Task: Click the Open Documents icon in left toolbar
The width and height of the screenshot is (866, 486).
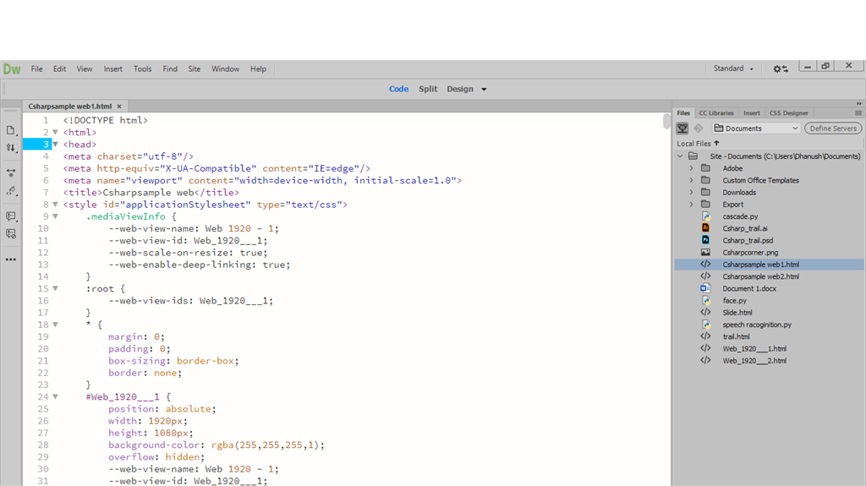Action: pyautogui.click(x=10, y=130)
